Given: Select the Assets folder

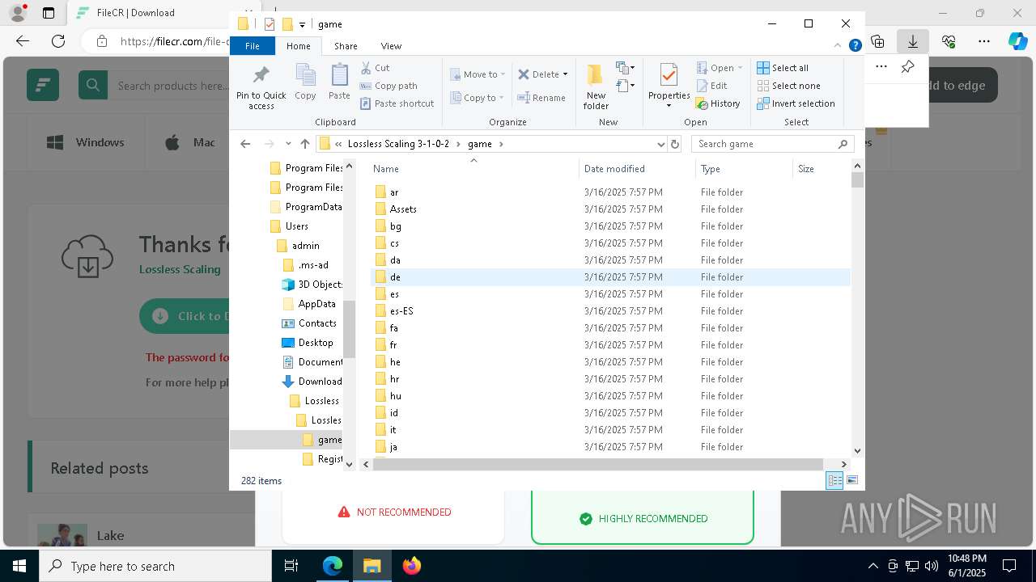Looking at the screenshot, I should 402,209.
